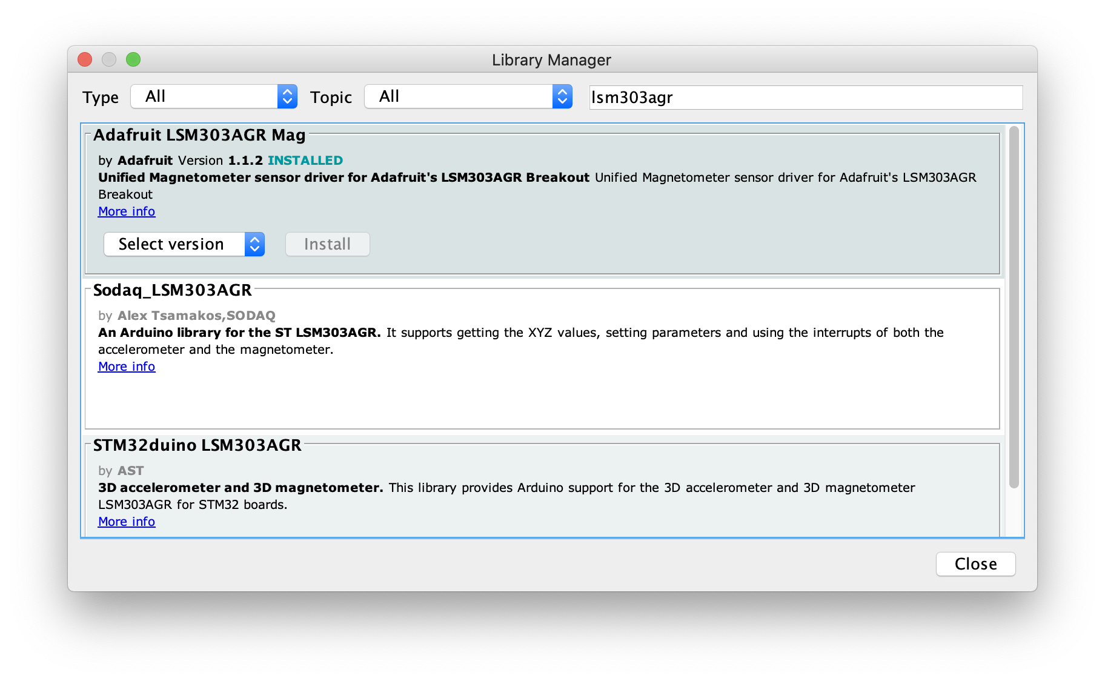This screenshot has width=1105, height=681.
Task: Open the Topic filter dropdown
Action: (460, 96)
